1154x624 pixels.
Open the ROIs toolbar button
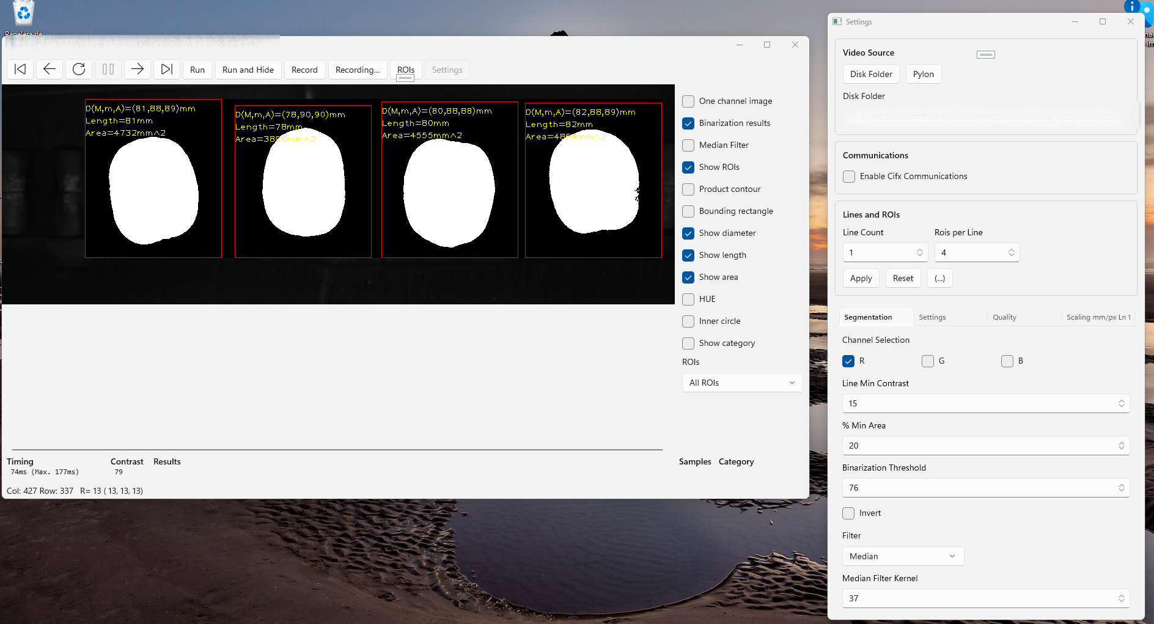click(x=406, y=70)
